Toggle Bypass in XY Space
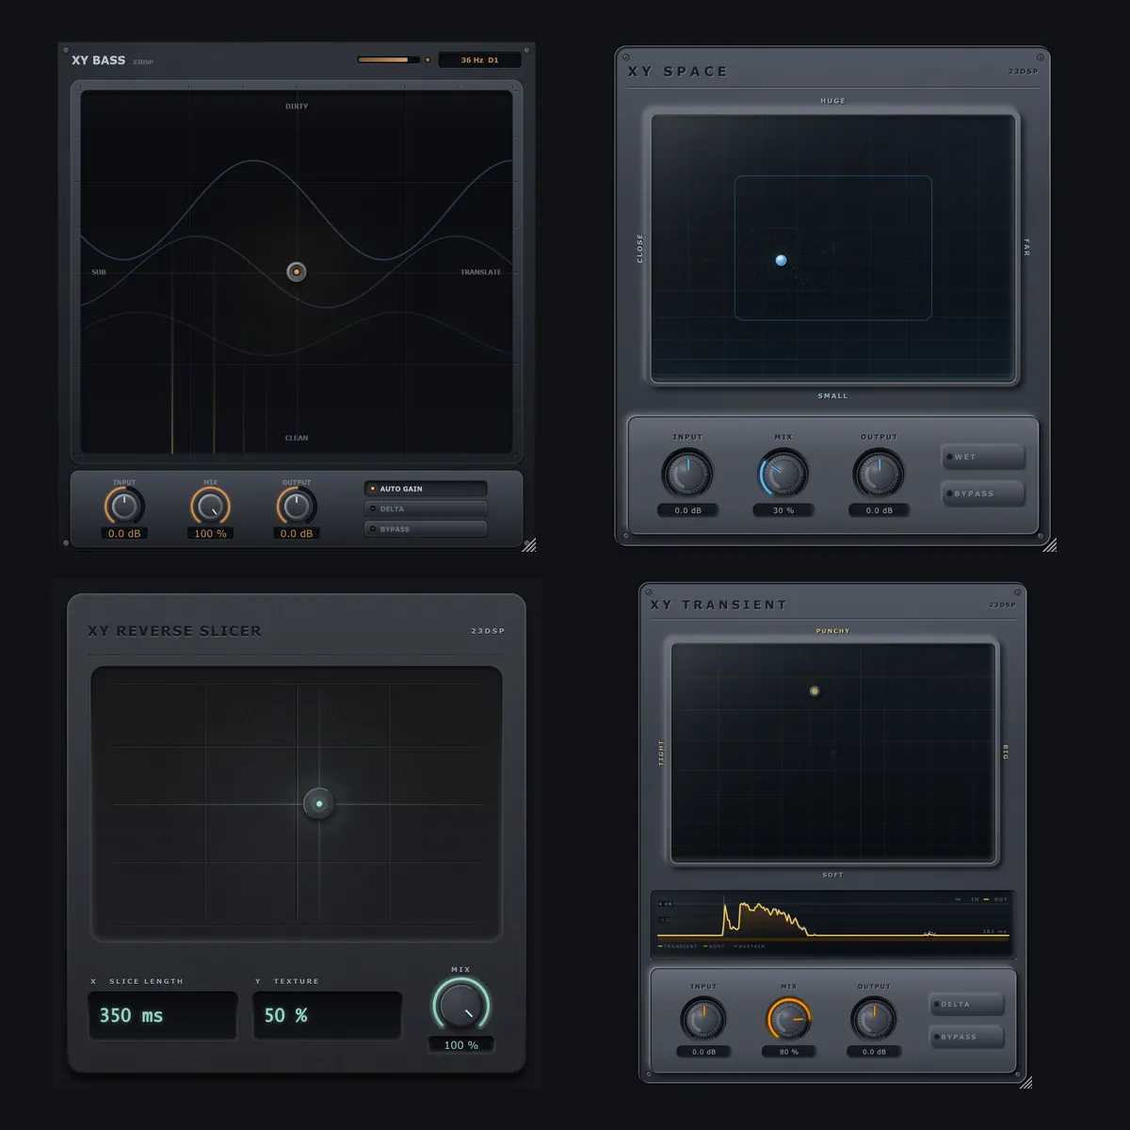Viewport: 1130px width, 1130px height. pyautogui.click(x=982, y=493)
